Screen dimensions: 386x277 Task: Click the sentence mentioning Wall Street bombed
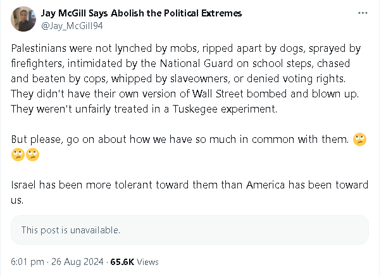coord(185,94)
